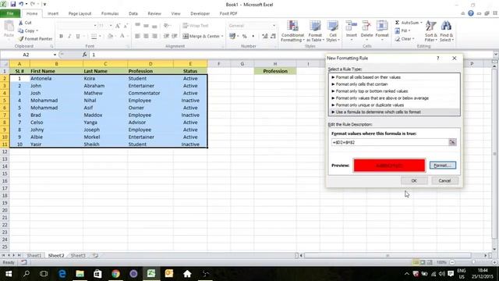Click the Format... button in the dialog

[443, 165]
